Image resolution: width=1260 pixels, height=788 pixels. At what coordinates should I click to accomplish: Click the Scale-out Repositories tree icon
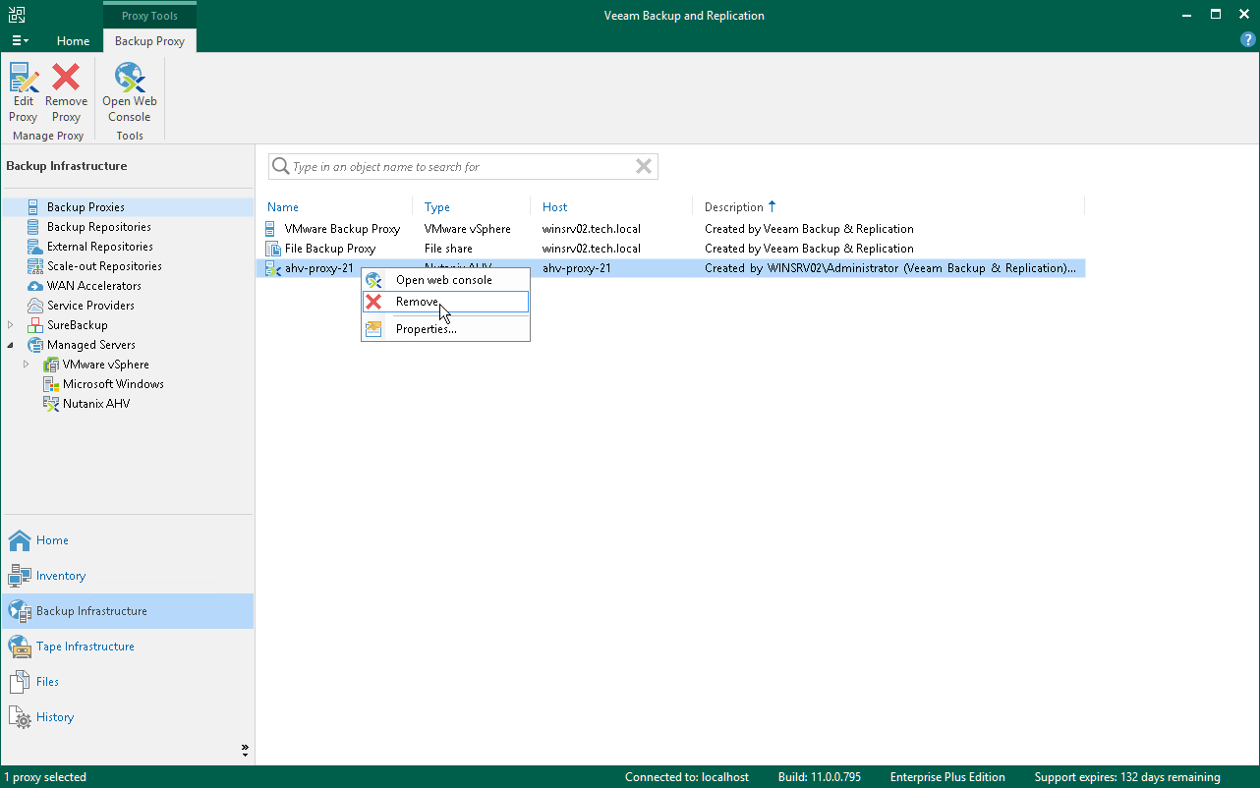(33, 266)
